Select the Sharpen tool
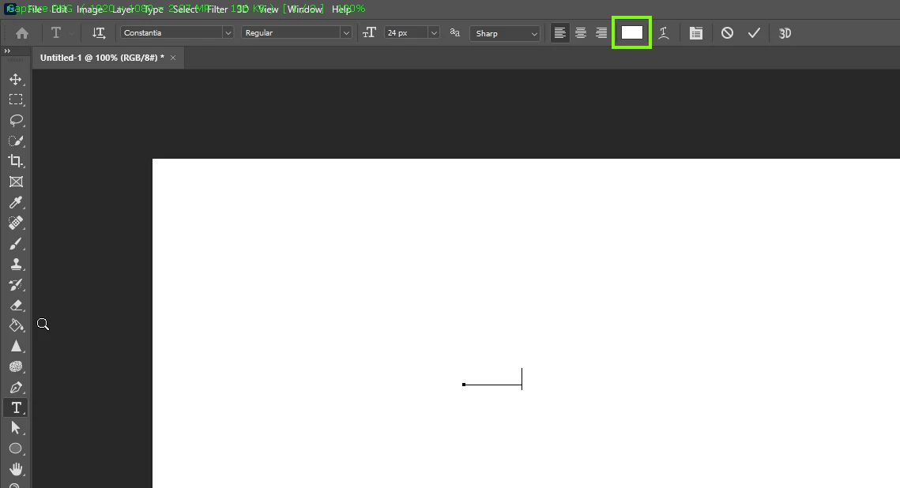Image resolution: width=900 pixels, height=488 pixels. 16,347
